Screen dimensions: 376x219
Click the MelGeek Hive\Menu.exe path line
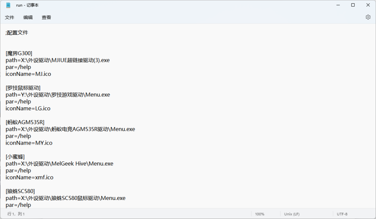coord(59,164)
